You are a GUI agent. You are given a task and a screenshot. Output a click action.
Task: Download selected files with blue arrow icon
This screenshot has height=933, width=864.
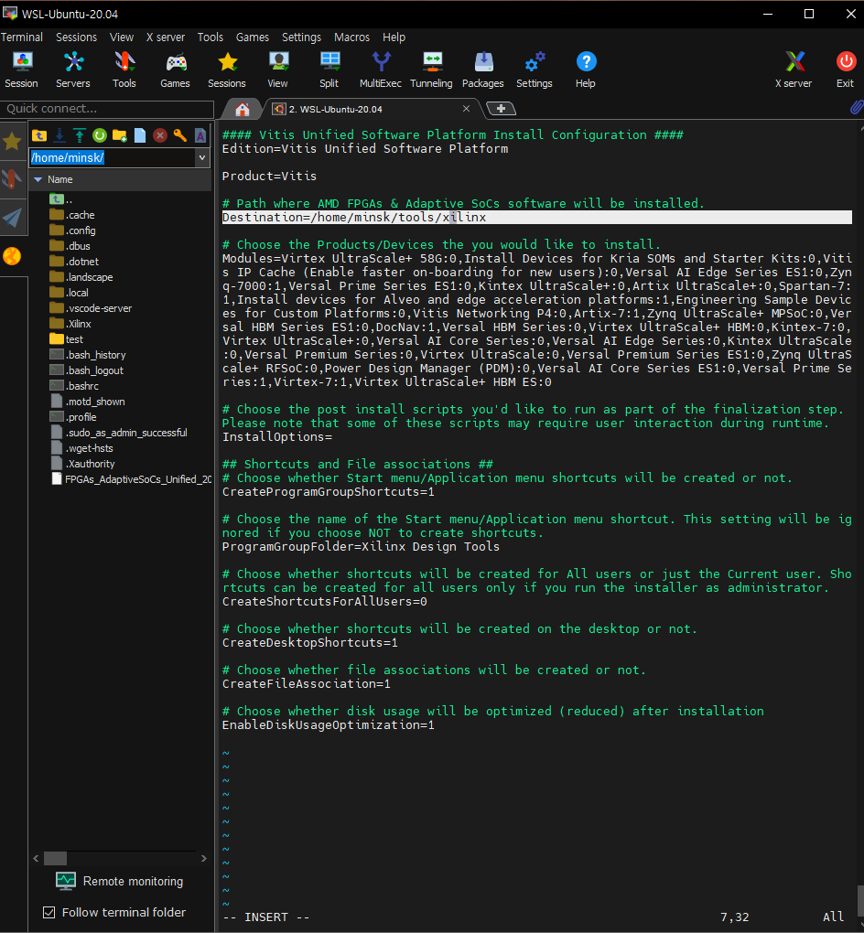pyautogui.click(x=59, y=135)
